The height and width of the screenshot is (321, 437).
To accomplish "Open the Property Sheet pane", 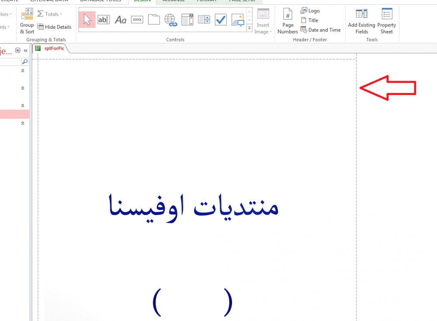I will tap(387, 21).
